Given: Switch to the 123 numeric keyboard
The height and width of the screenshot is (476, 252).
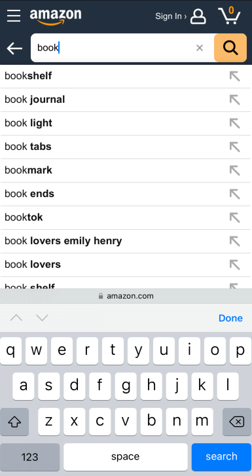Looking at the screenshot, I should coord(29,457).
